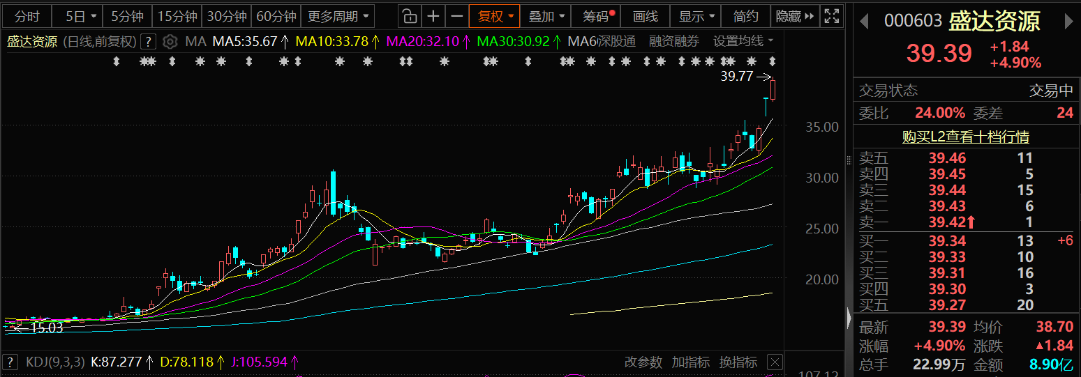The height and width of the screenshot is (377, 1081).
Task: Toggle 简约 simple display mode
Action: [746, 16]
